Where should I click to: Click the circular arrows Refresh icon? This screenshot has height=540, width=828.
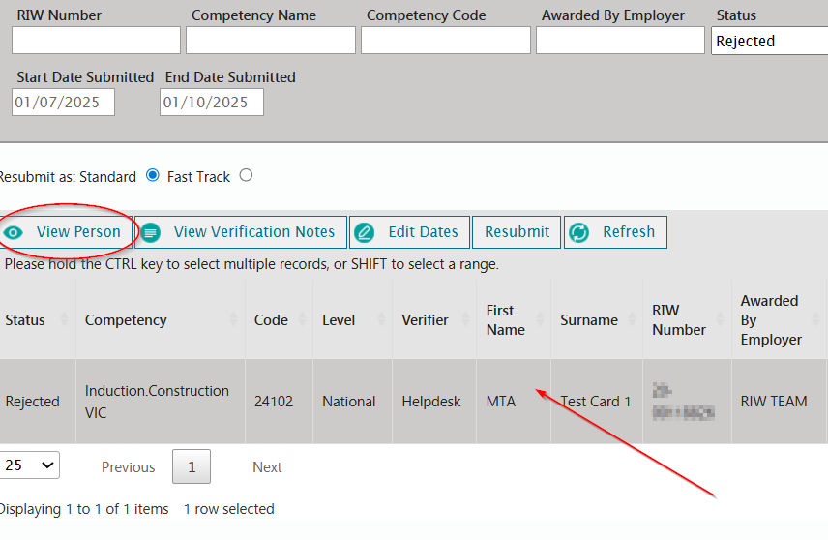[x=578, y=232]
